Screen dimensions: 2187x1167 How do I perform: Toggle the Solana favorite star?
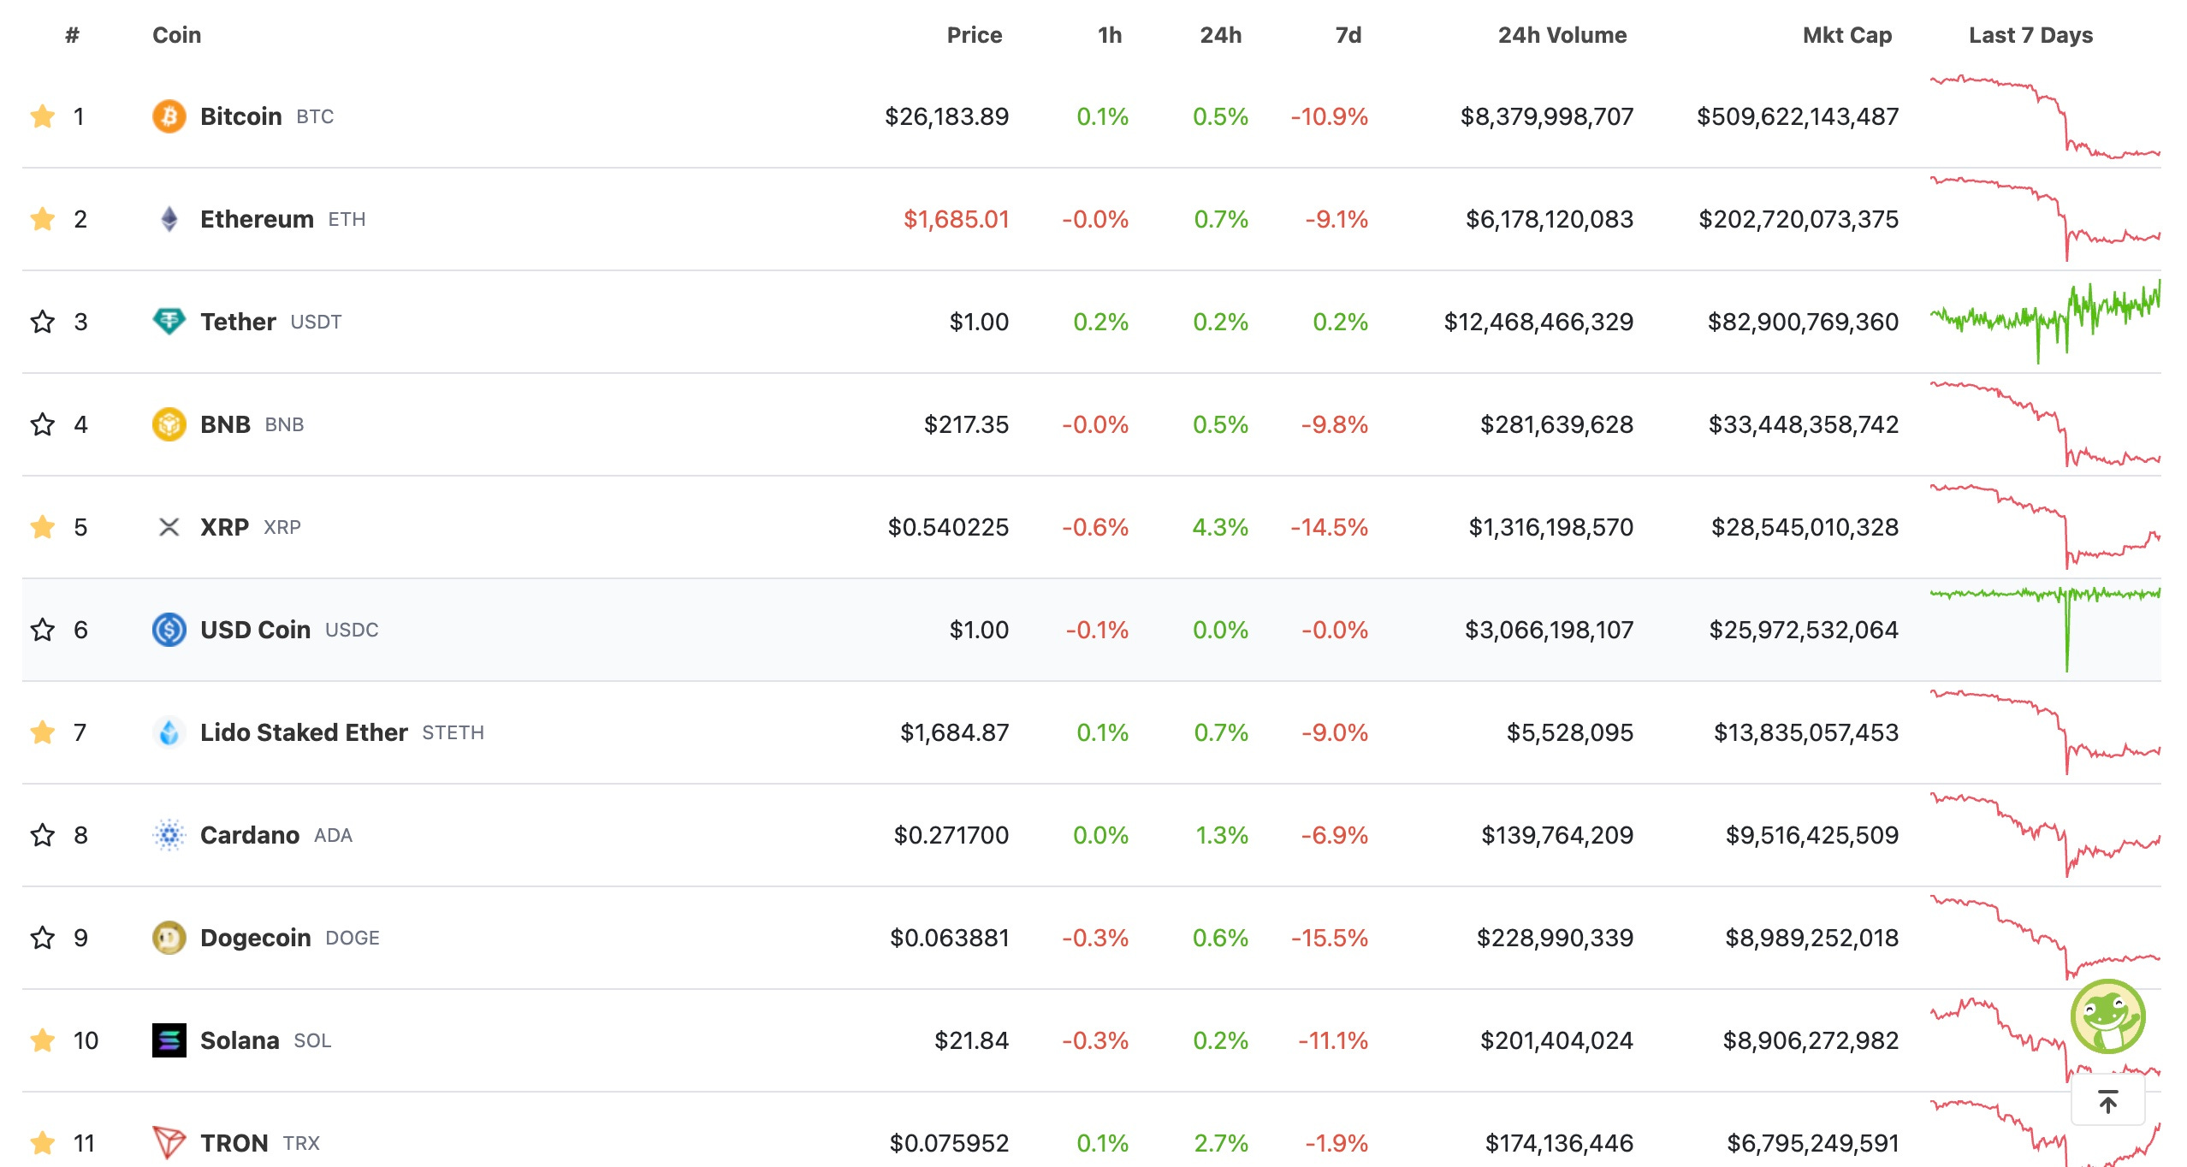42,1040
